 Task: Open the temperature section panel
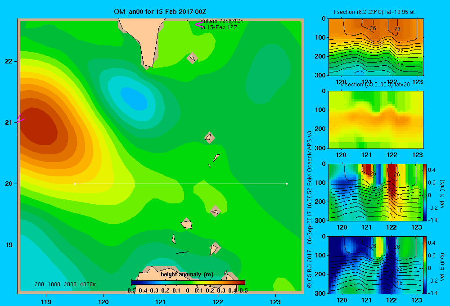tap(376, 47)
